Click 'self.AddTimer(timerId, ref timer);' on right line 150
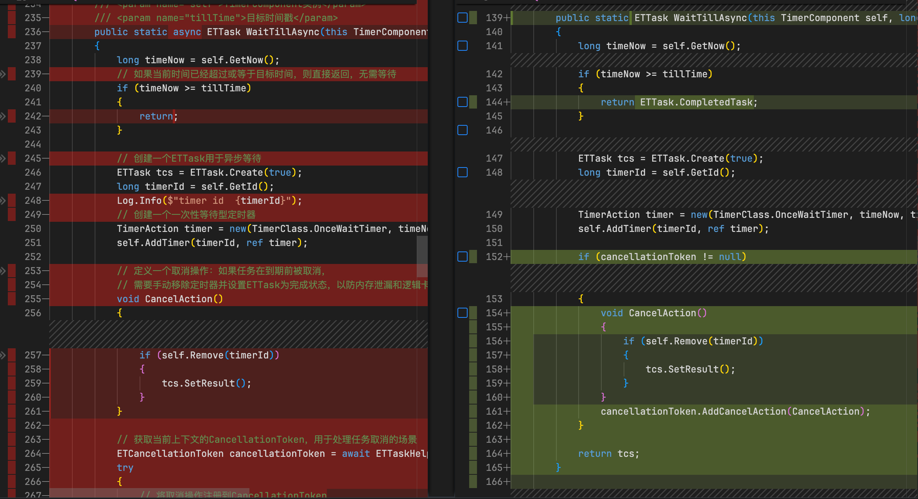918x499 pixels. point(674,229)
